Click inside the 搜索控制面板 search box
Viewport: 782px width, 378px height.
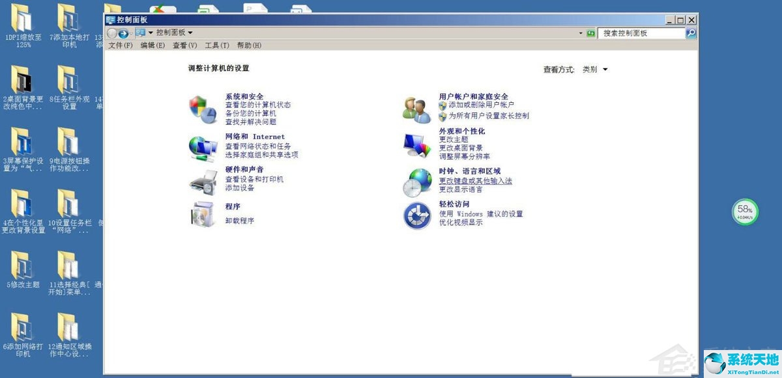point(645,33)
